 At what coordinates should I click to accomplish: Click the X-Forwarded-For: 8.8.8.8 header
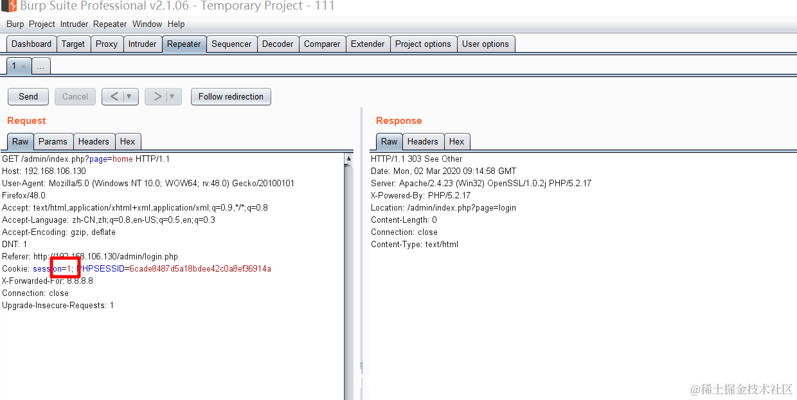tap(48, 281)
